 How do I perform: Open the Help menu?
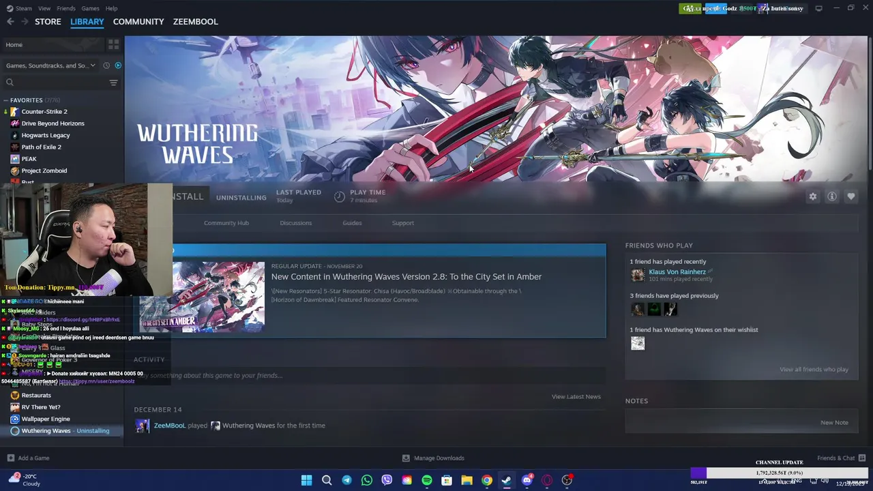point(111,8)
